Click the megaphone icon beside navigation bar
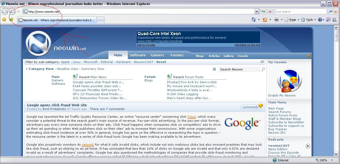The image size is (340, 164). [308, 56]
